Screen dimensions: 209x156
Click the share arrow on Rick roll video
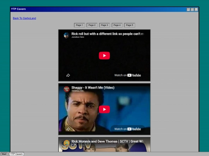click(x=68, y=75)
